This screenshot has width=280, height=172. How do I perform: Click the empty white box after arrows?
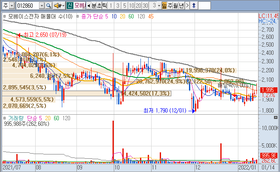[x=204, y=6]
